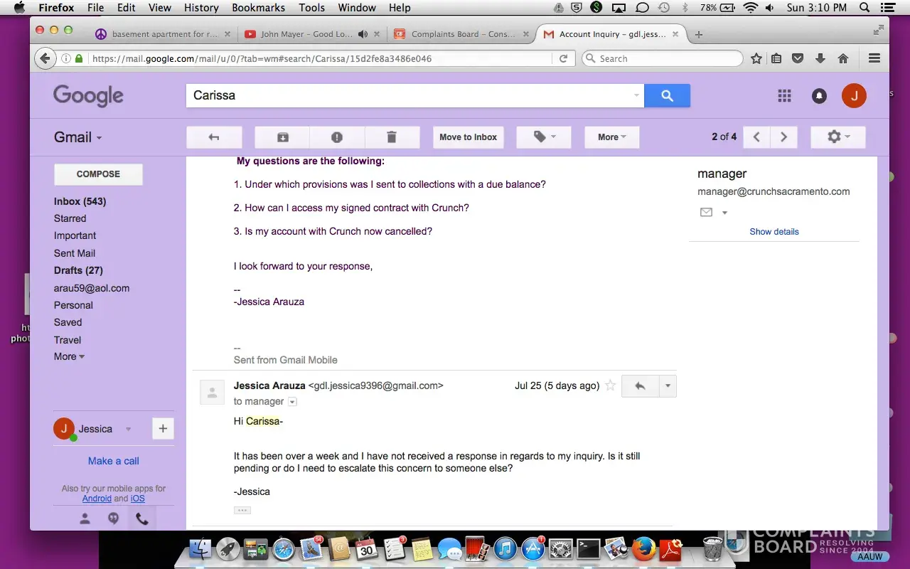
Task: Click the blue search magnifier button
Action: (667, 95)
